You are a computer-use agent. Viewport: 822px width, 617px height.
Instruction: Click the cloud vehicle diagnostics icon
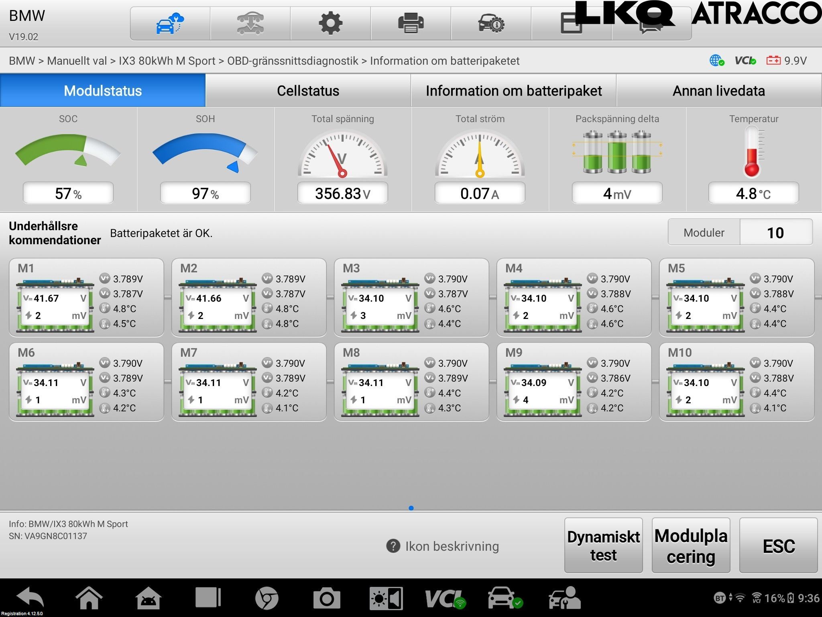[170, 23]
